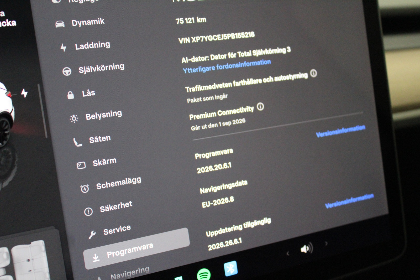Viewport: 420px width, 280px height.
Task: Select the Säkerhet warning circle icon
Action: (x=88, y=211)
